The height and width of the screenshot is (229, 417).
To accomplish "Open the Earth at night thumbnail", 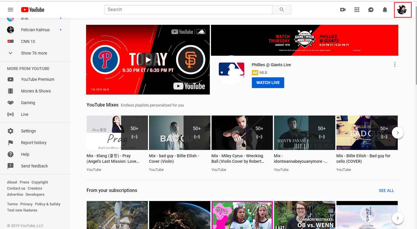I will 180,215.
